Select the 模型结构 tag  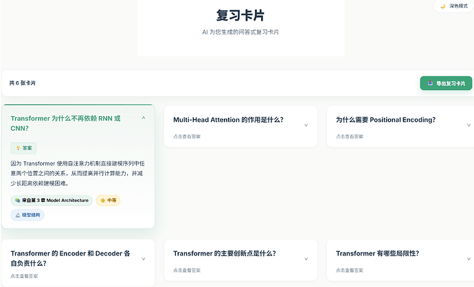pos(27,215)
